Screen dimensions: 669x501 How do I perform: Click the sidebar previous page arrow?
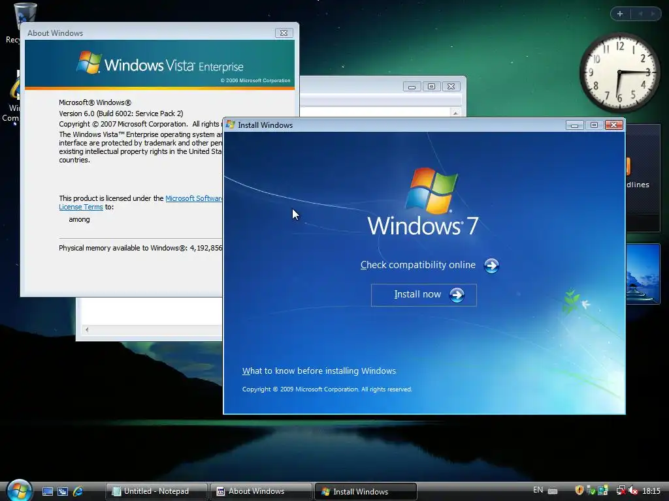(x=640, y=14)
